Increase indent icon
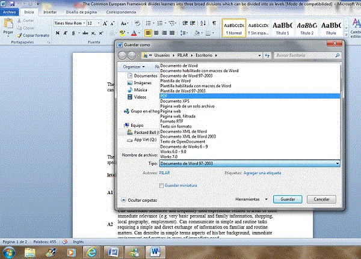361x259 pixels. point(193,23)
